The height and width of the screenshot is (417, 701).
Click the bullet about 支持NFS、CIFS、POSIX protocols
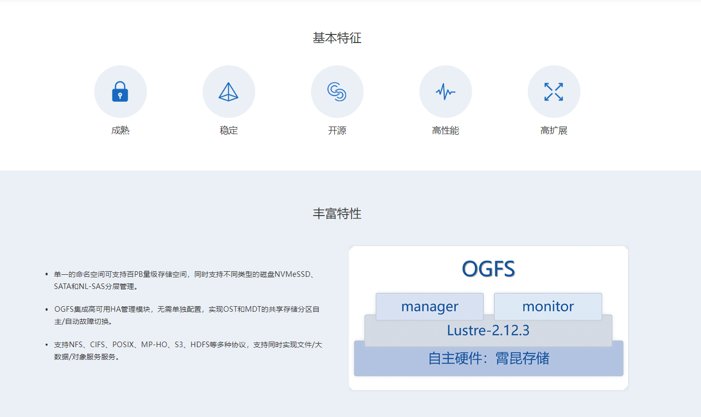(187, 351)
